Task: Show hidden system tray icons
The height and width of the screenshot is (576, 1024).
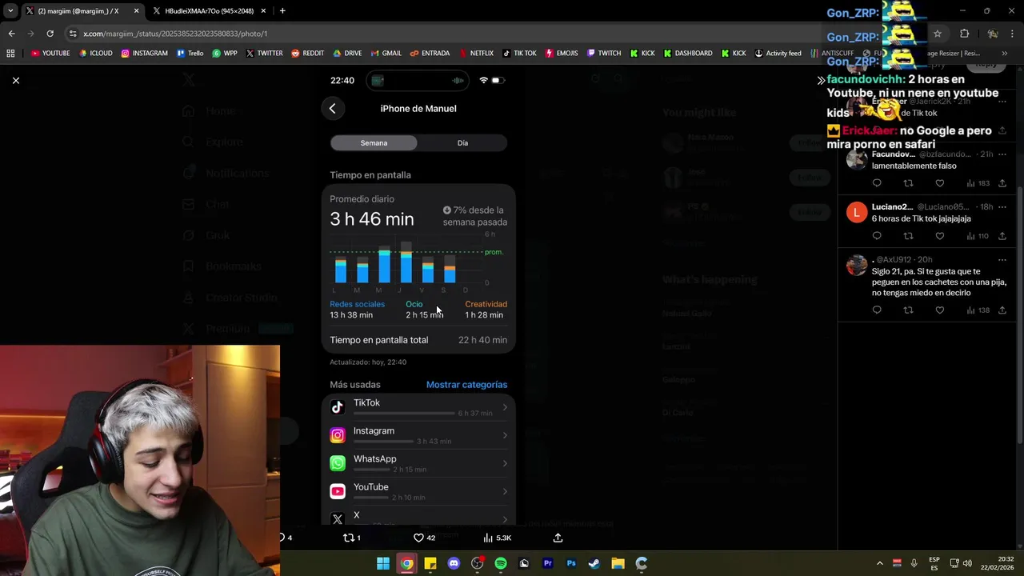Action: [x=879, y=563]
